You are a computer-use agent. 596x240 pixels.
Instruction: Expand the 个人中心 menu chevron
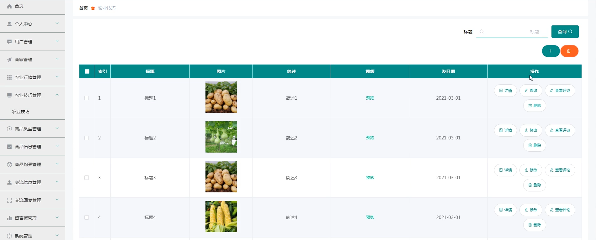pos(57,23)
